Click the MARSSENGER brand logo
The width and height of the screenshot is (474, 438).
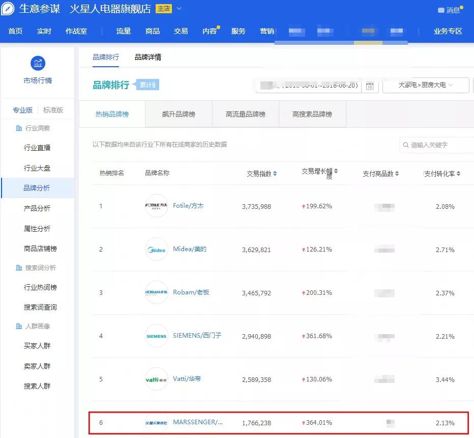click(156, 423)
